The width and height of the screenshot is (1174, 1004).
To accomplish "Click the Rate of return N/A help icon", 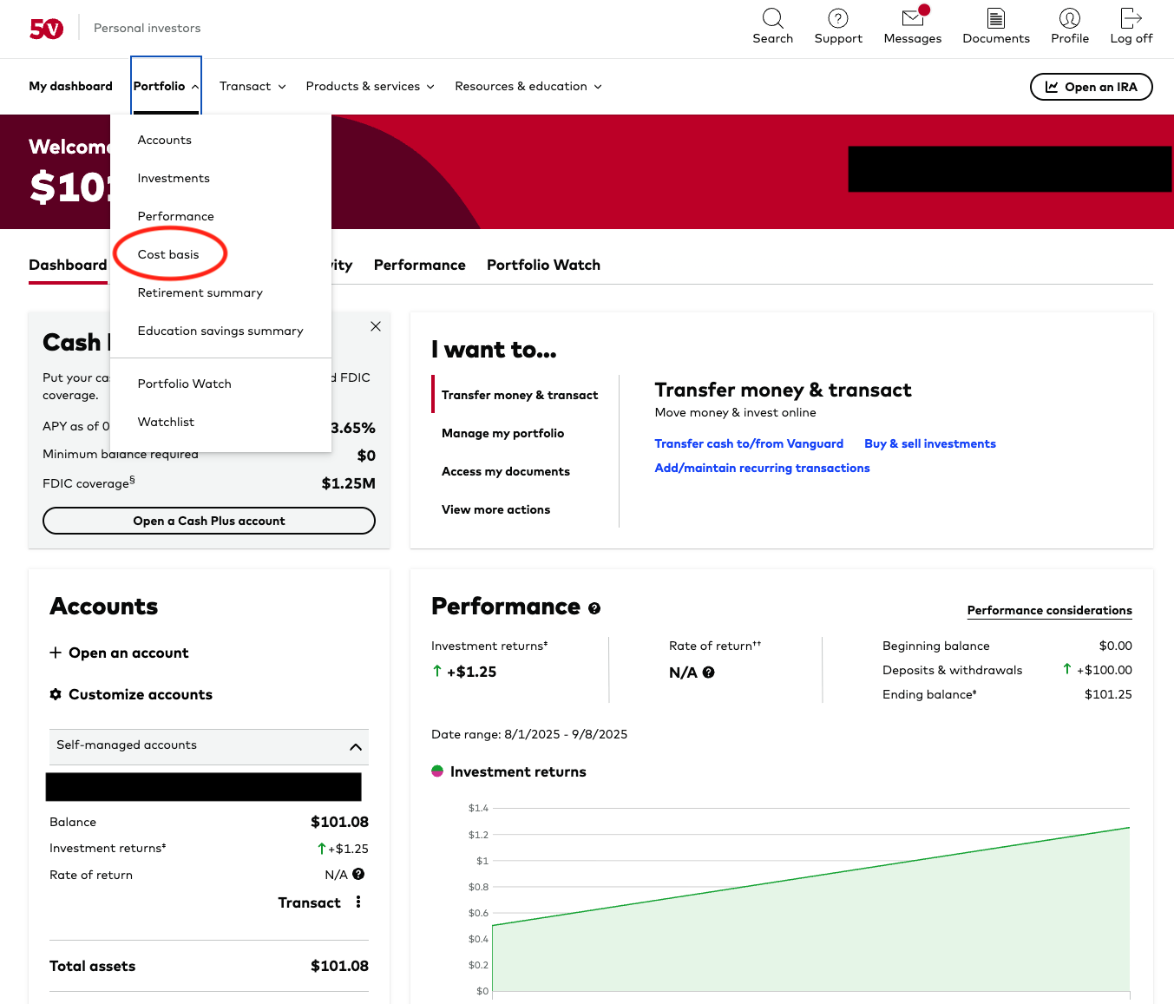I will [x=708, y=673].
